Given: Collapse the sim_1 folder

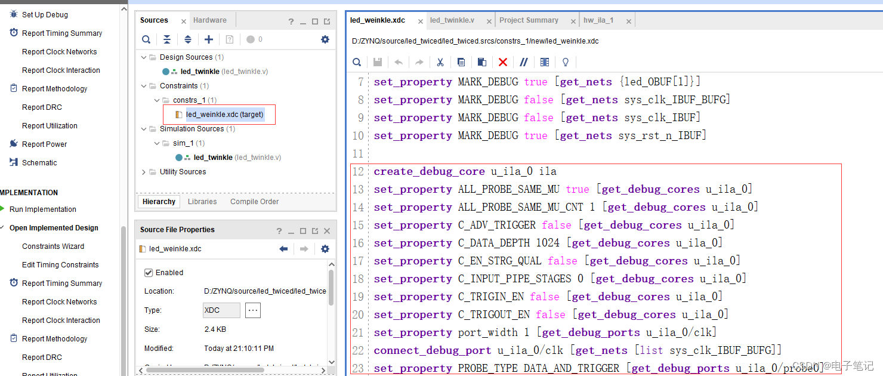Looking at the screenshot, I should [157, 143].
